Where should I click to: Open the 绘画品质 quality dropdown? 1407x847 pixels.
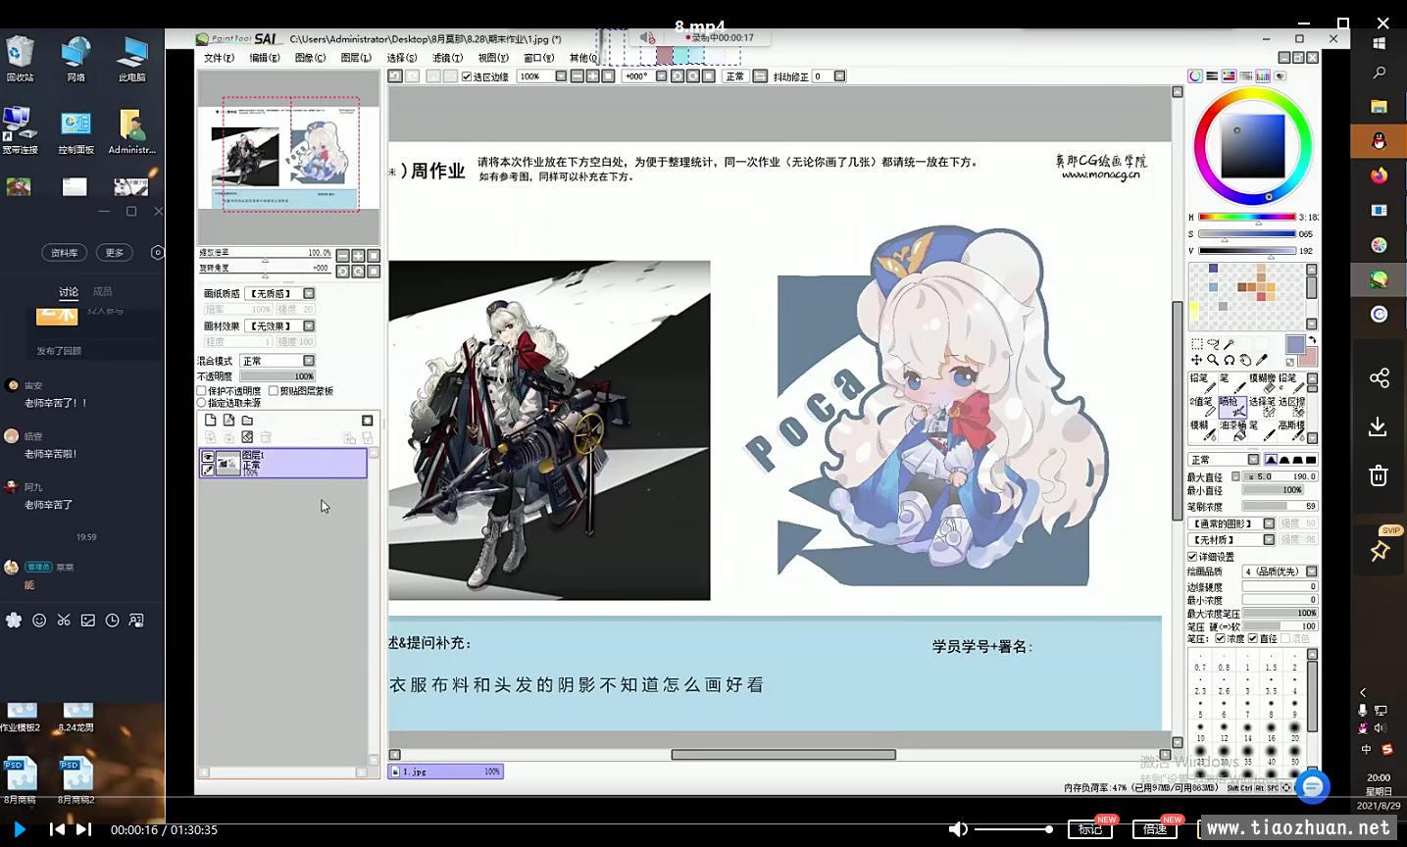tap(1312, 572)
